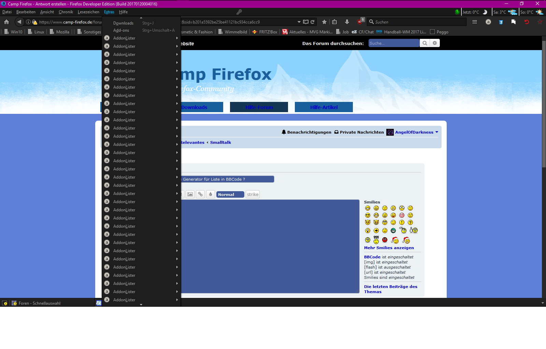This screenshot has height=349, width=546.
Task: Pick font colour with editor drop icon
Action: [211, 194]
